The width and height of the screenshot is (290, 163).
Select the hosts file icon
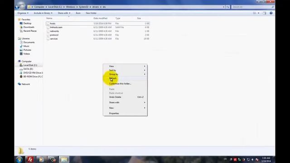coord(48,24)
